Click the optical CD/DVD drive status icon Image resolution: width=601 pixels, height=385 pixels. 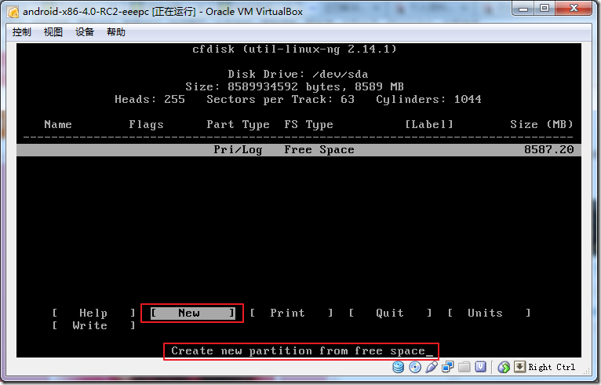click(415, 367)
